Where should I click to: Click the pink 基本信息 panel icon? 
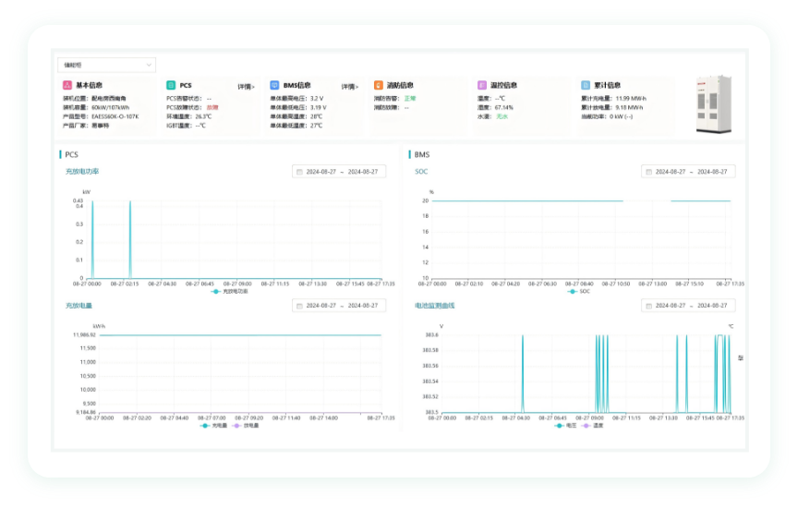(67, 85)
